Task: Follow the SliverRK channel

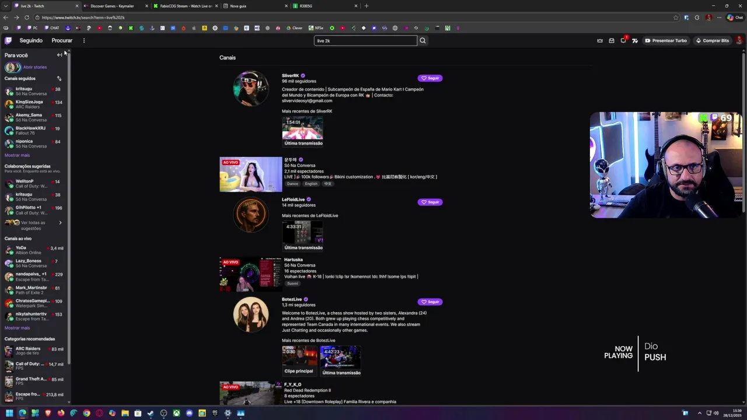Action: (430, 78)
